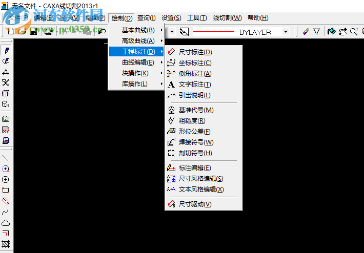Select the Spline curve tool
This screenshot has height=253, width=364.
coord(6,212)
